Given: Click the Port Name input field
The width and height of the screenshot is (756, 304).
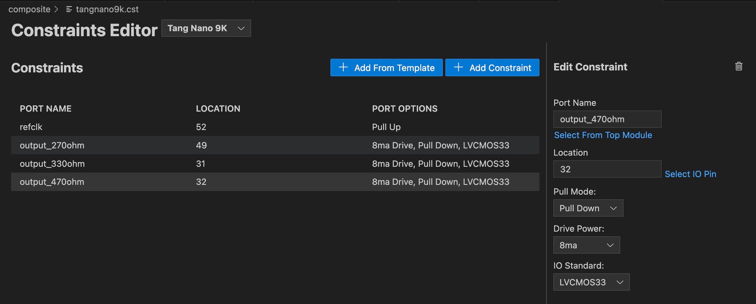Looking at the screenshot, I should [x=607, y=119].
